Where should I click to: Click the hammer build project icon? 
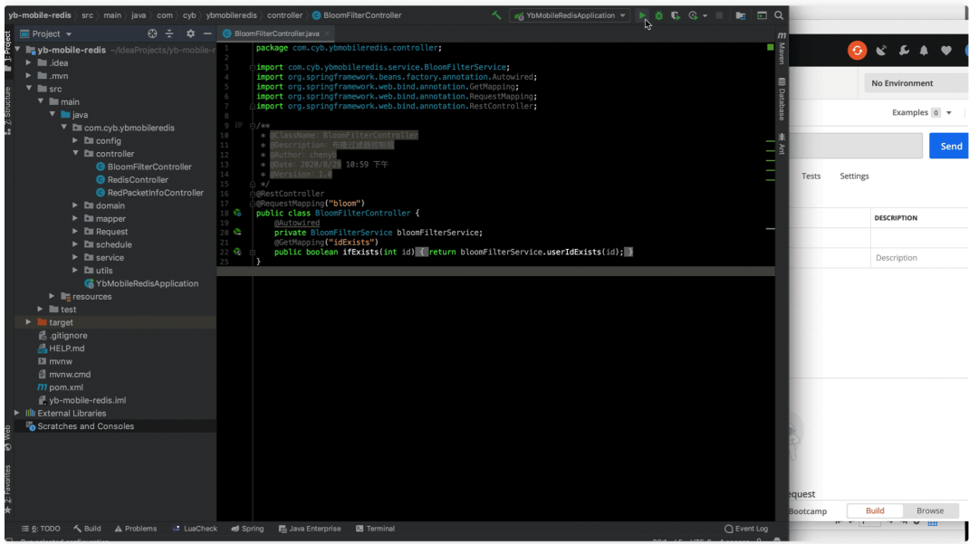pos(496,15)
